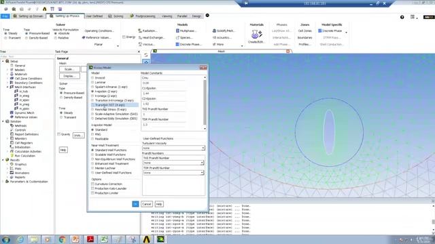Switch to User Defined tab
The width and height of the screenshot is (435, 244).
click(x=94, y=16)
